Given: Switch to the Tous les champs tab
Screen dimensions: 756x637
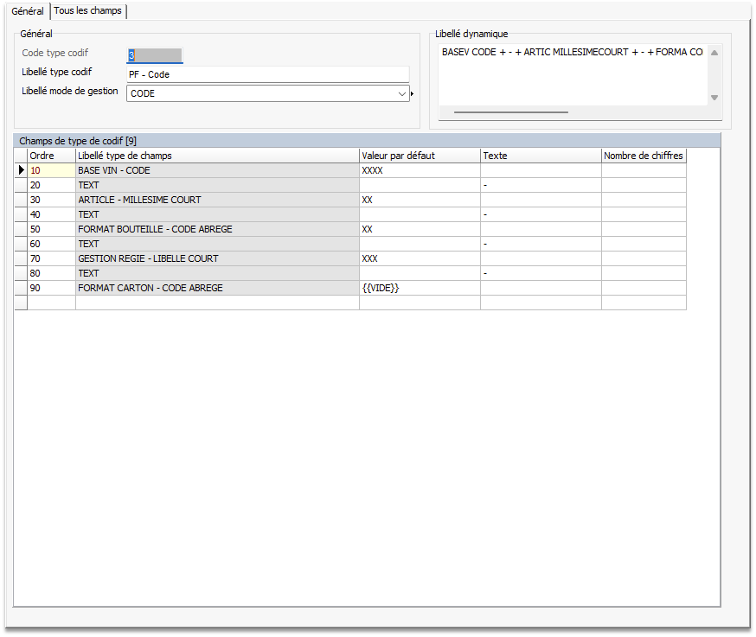Looking at the screenshot, I should (88, 11).
